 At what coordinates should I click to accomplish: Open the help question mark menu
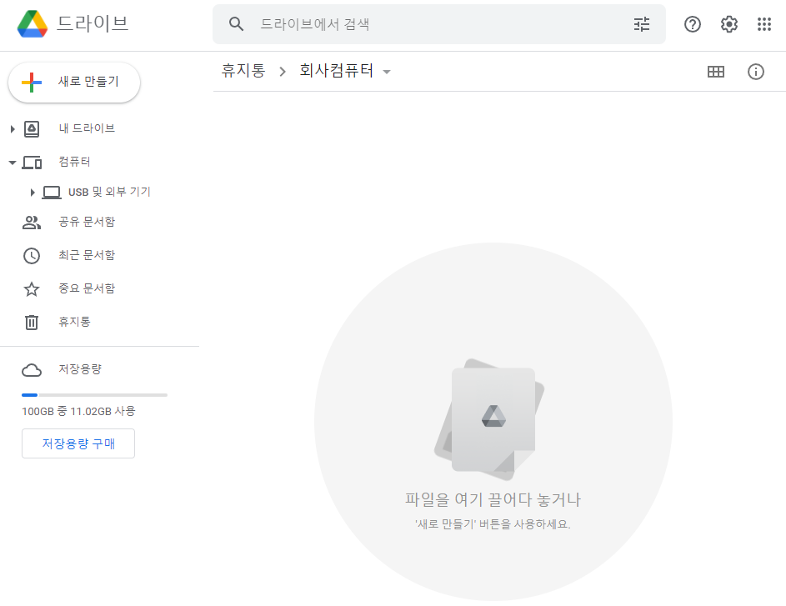pyautogui.click(x=693, y=24)
